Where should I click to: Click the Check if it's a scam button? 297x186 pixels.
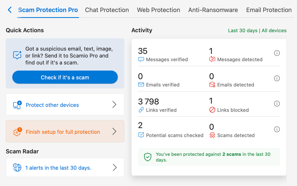[x=65, y=77]
